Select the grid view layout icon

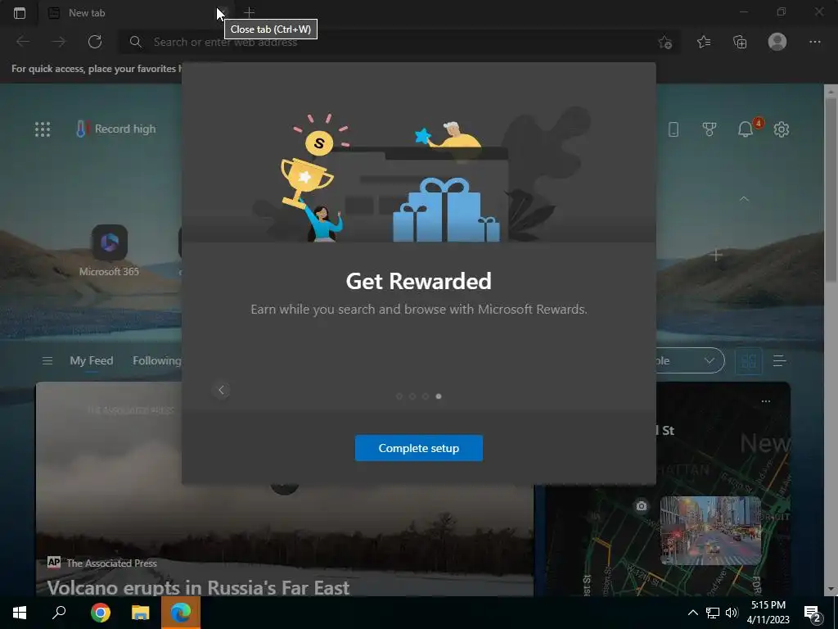tap(749, 361)
